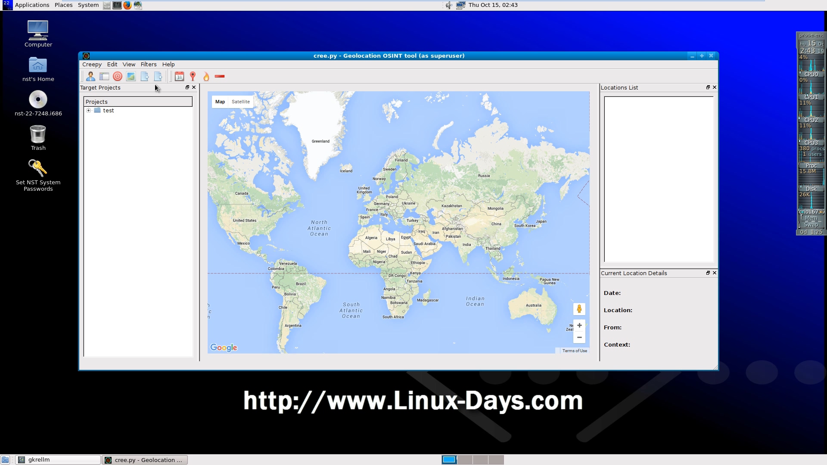Select the test project folder
827x465 pixels.
(x=104, y=110)
